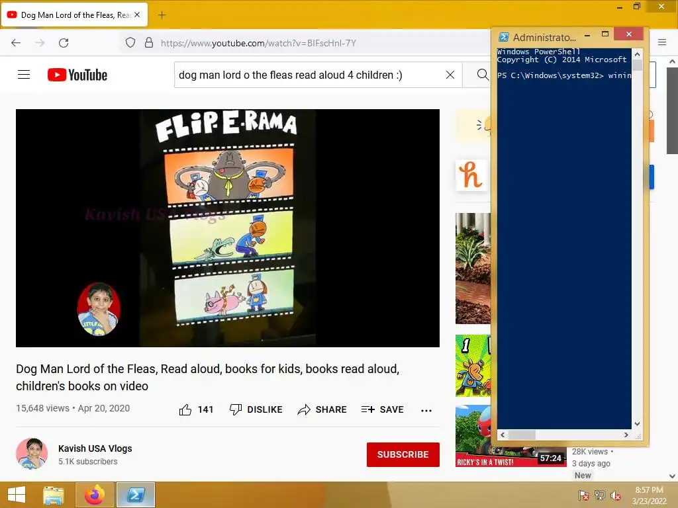The height and width of the screenshot is (508, 678).
Task: Click the PowerShell horizontal scrollbar thumb
Action: pyautogui.click(x=522, y=435)
